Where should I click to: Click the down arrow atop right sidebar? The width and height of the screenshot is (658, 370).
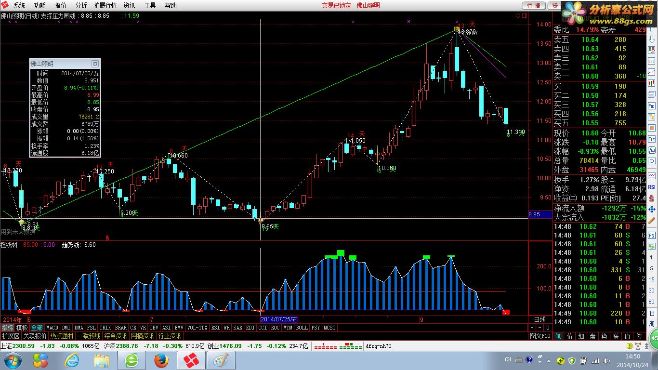[x=651, y=40]
